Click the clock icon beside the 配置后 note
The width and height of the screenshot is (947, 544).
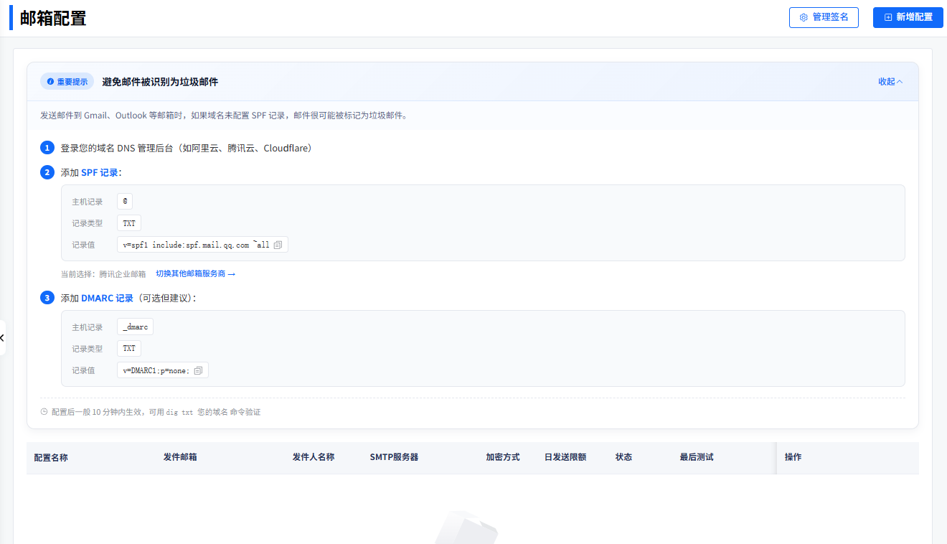(44, 412)
